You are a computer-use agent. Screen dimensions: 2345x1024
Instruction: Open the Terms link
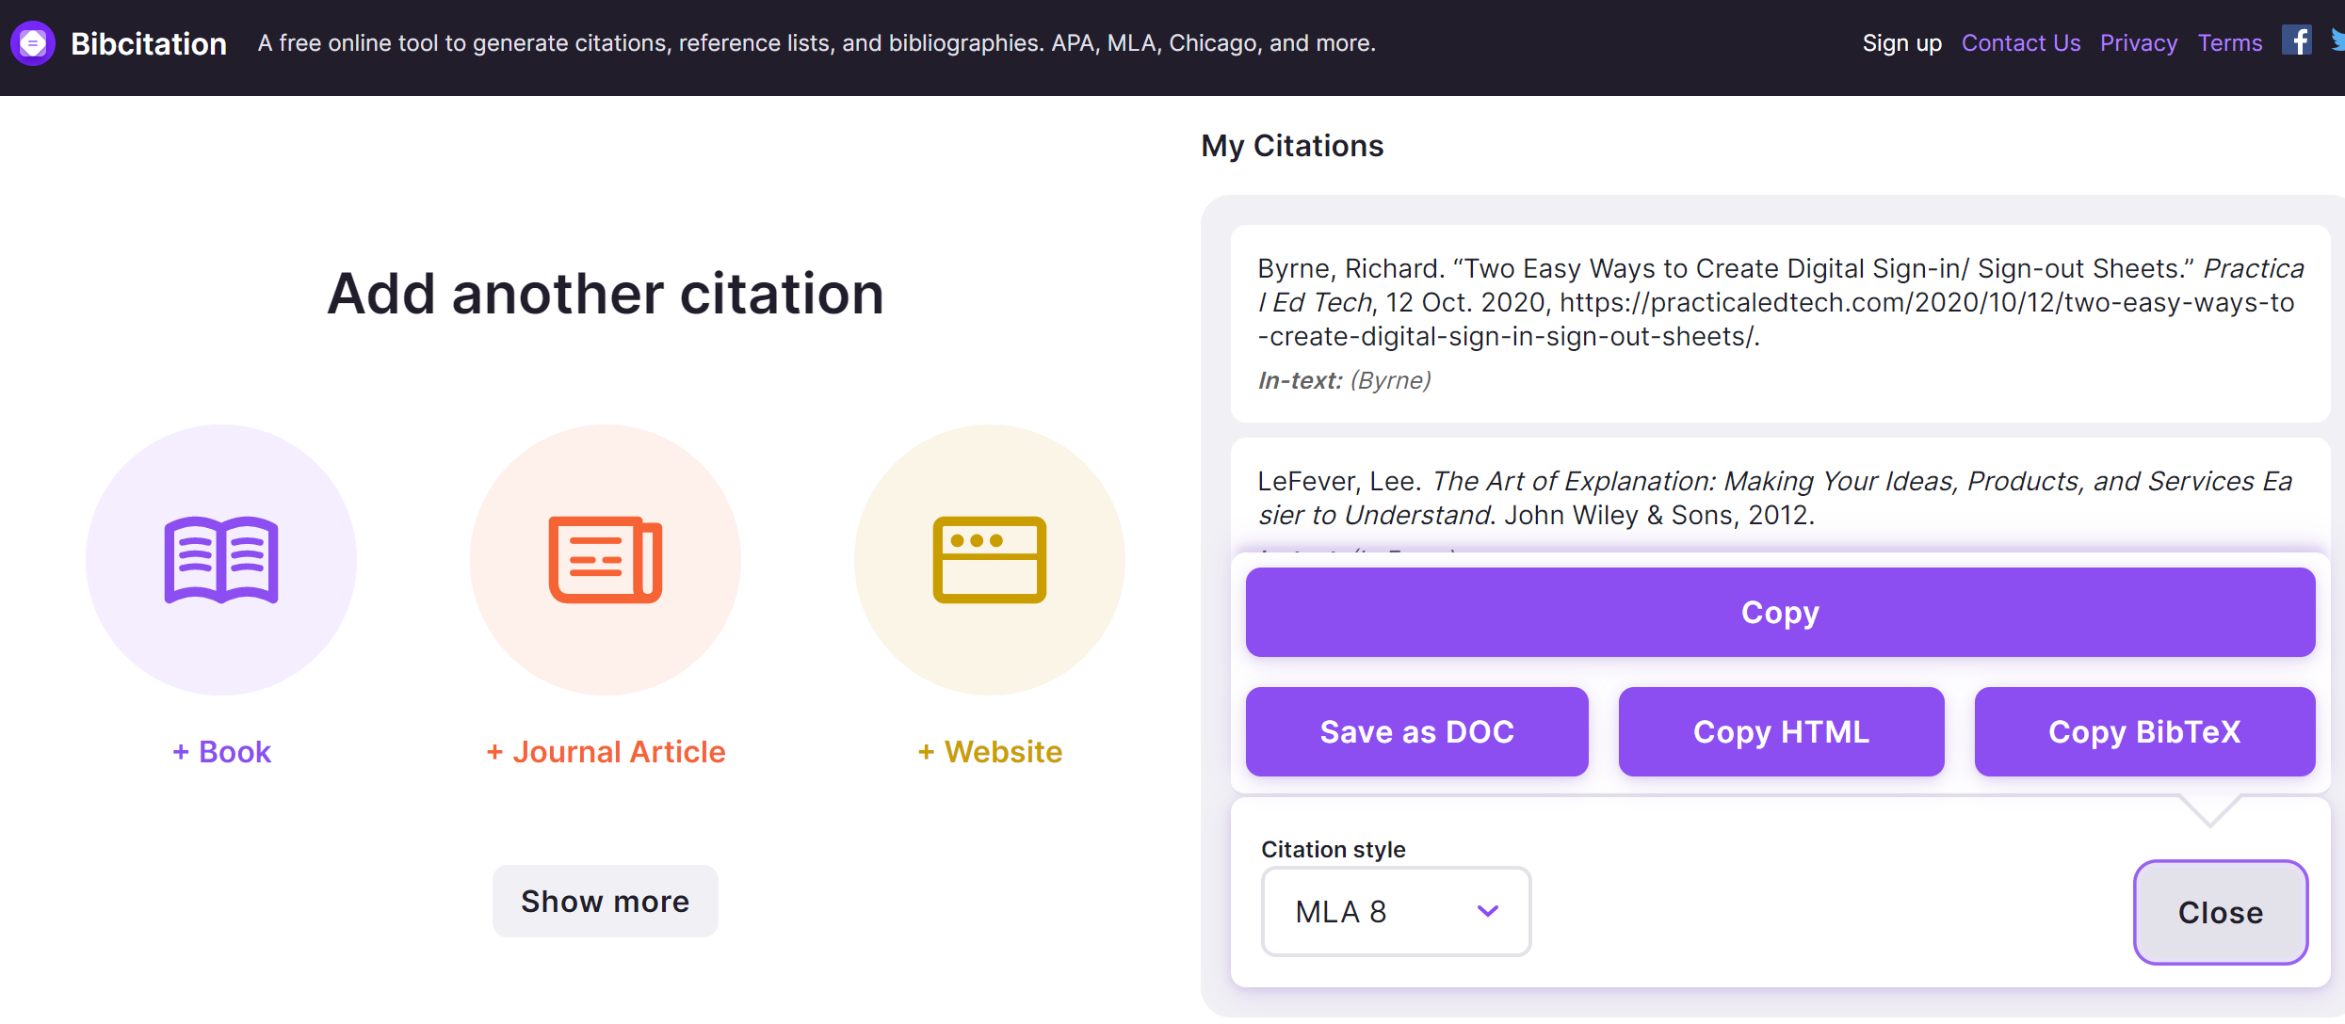[x=2230, y=43]
